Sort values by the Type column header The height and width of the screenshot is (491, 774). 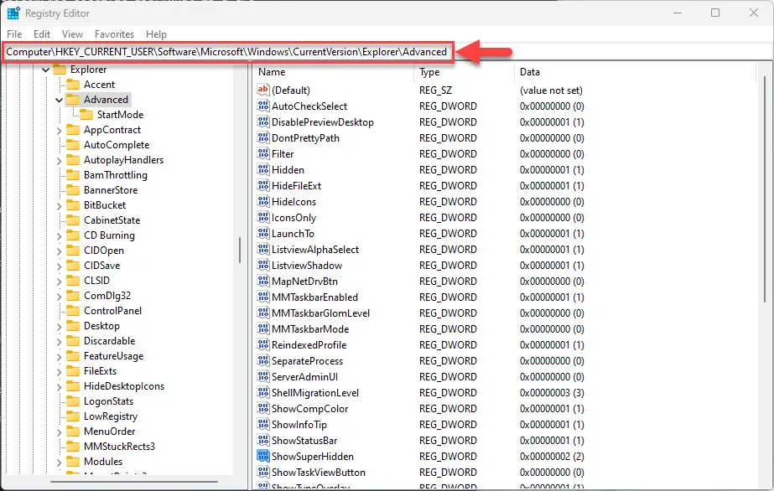464,72
